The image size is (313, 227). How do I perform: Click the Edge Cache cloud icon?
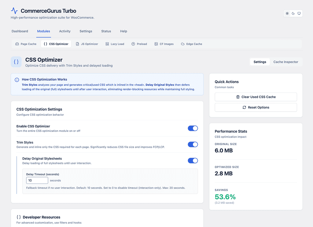183,44
